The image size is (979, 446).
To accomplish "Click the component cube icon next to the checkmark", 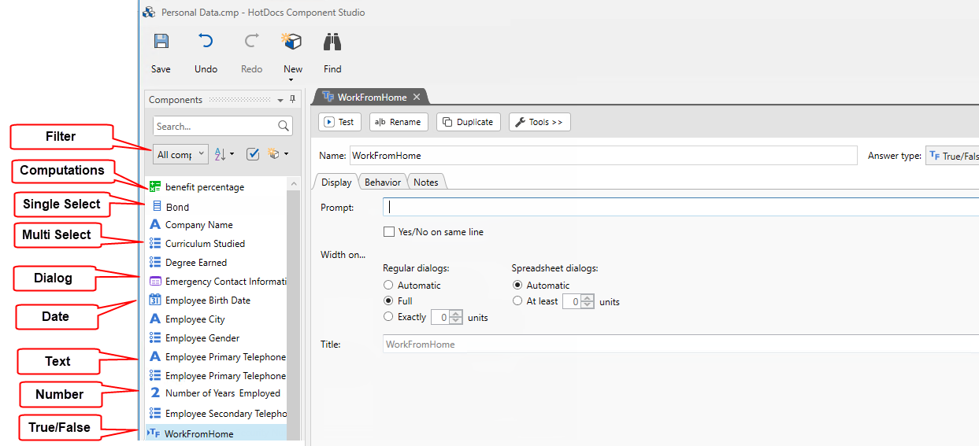I will (274, 154).
